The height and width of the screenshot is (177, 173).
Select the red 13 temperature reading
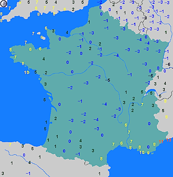tap(169, 140)
